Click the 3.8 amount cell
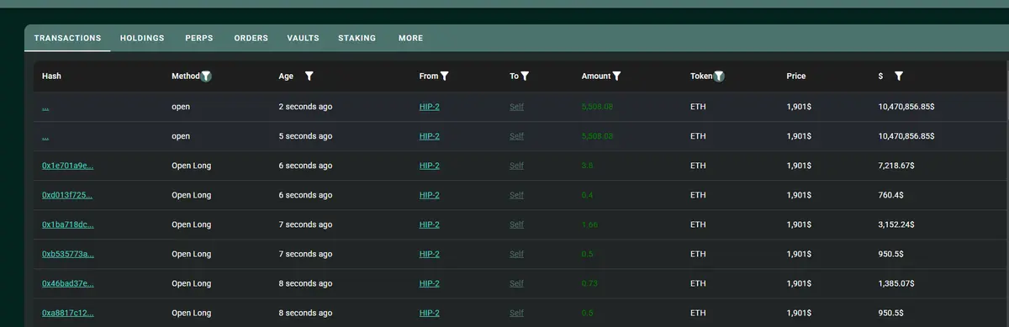Viewport: 1009px width, 327px height. pyautogui.click(x=587, y=166)
